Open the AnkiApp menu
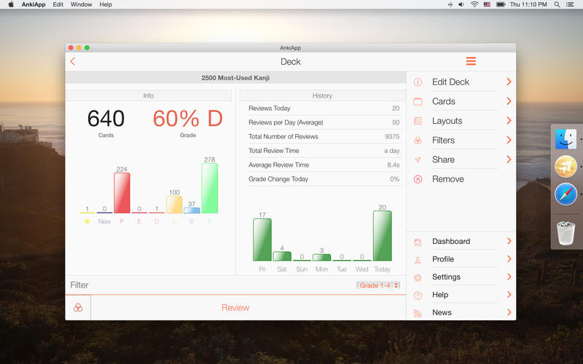 click(34, 4)
